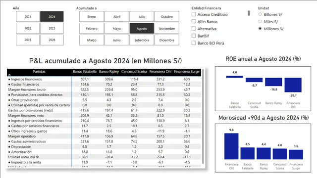Click the Depreciación row label
The width and height of the screenshot is (317, 178).
pyautogui.click(x=21, y=147)
